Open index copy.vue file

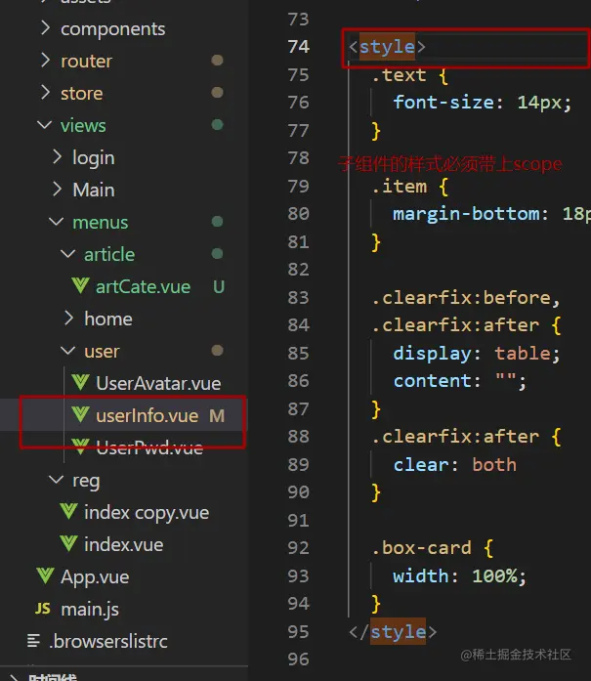click(147, 513)
